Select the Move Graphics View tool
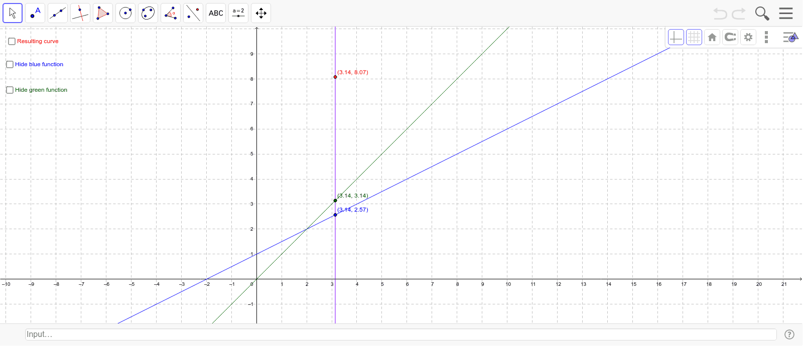Viewport: 803px width, 346px height. click(x=261, y=13)
